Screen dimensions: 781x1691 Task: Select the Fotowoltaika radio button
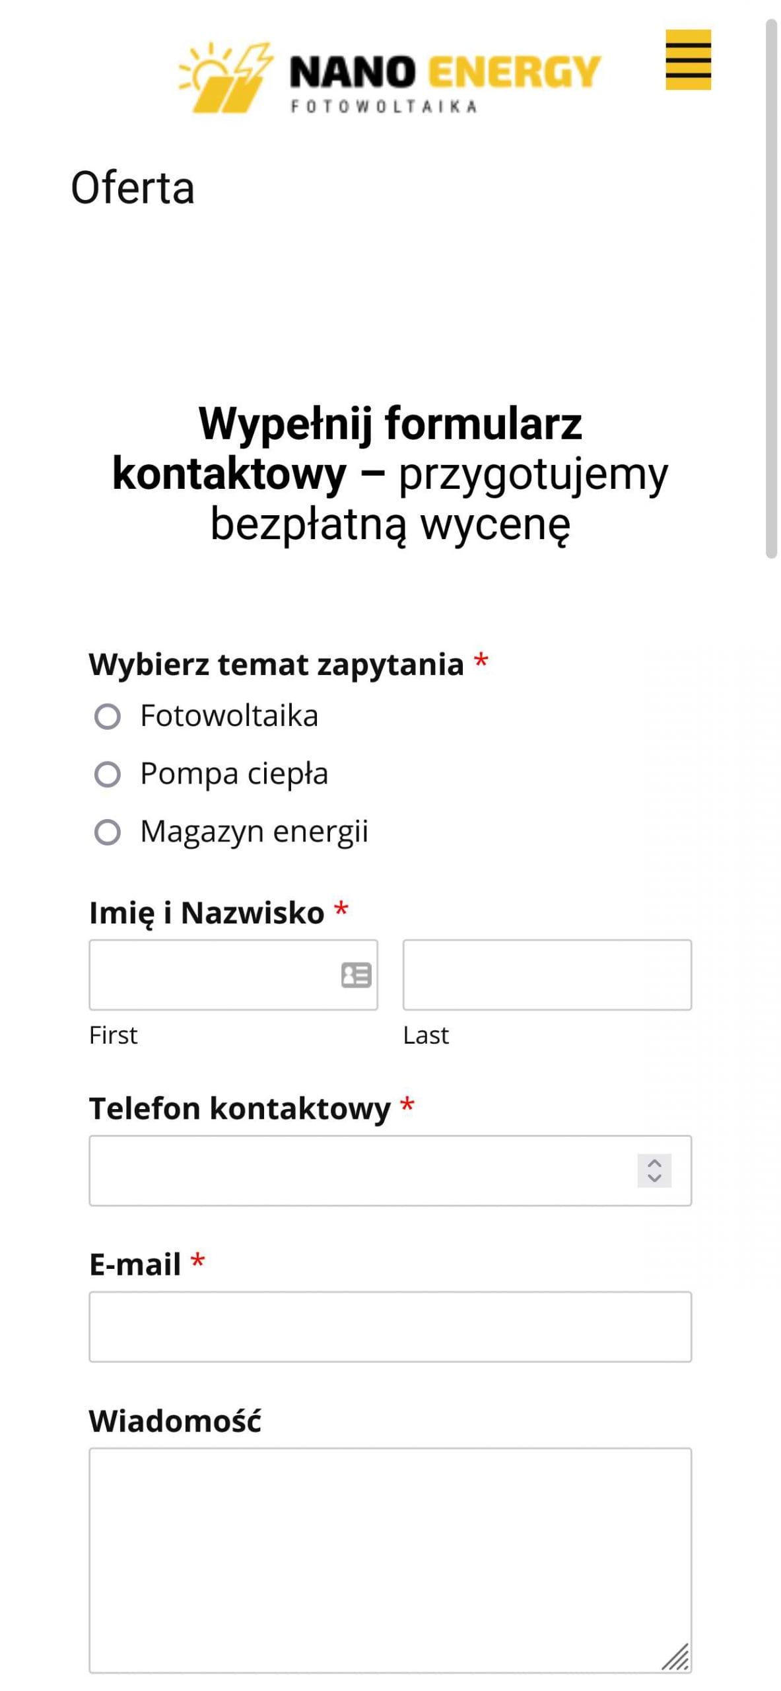[x=108, y=717]
